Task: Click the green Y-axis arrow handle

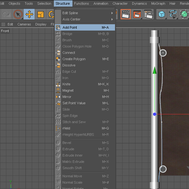Action: (x=155, y=70)
